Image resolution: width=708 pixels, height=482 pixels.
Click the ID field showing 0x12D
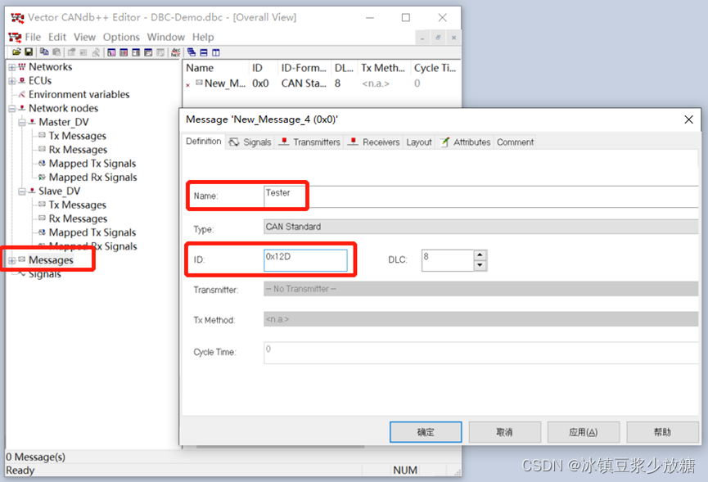[x=305, y=260]
